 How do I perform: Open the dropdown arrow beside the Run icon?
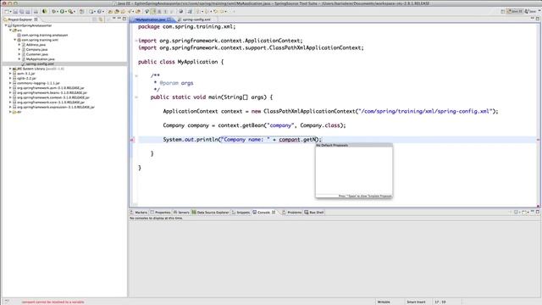click(x=66, y=12)
